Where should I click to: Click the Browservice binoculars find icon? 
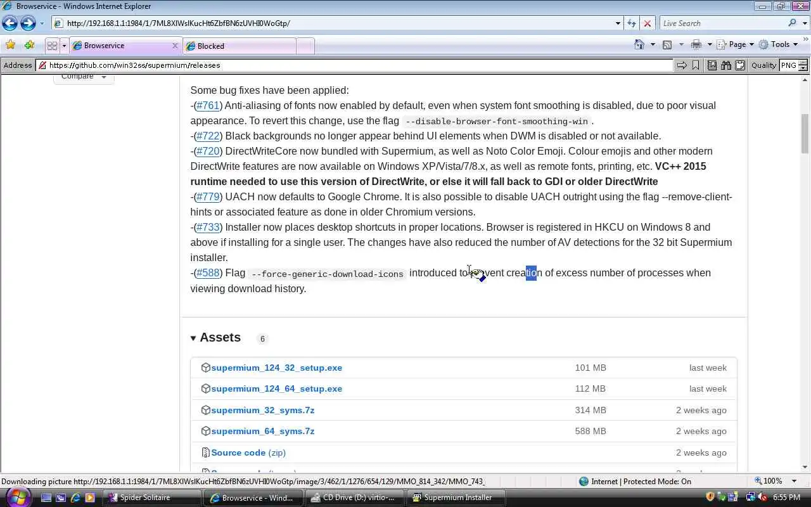coord(726,65)
